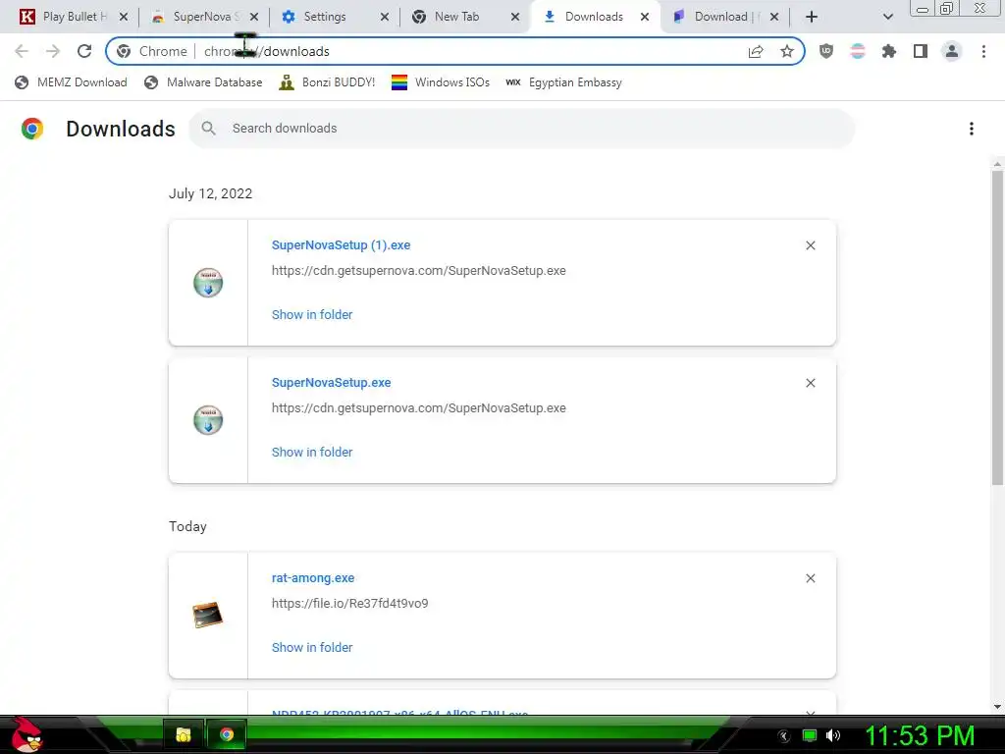Open SuperNovaSetup (1).exe file link
The width and height of the screenshot is (1005, 754).
pos(341,244)
